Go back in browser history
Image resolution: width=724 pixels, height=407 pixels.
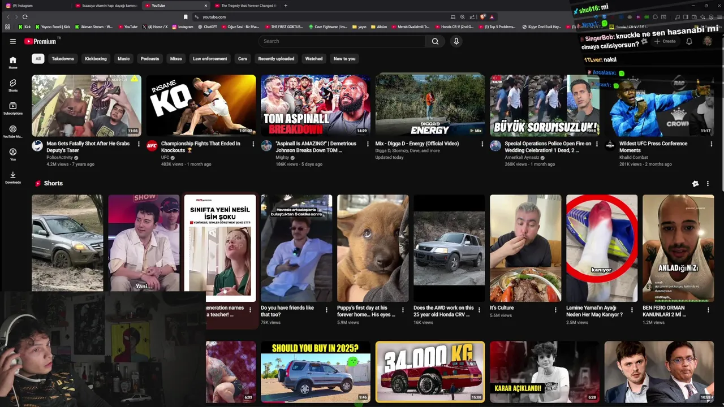coord(8,17)
